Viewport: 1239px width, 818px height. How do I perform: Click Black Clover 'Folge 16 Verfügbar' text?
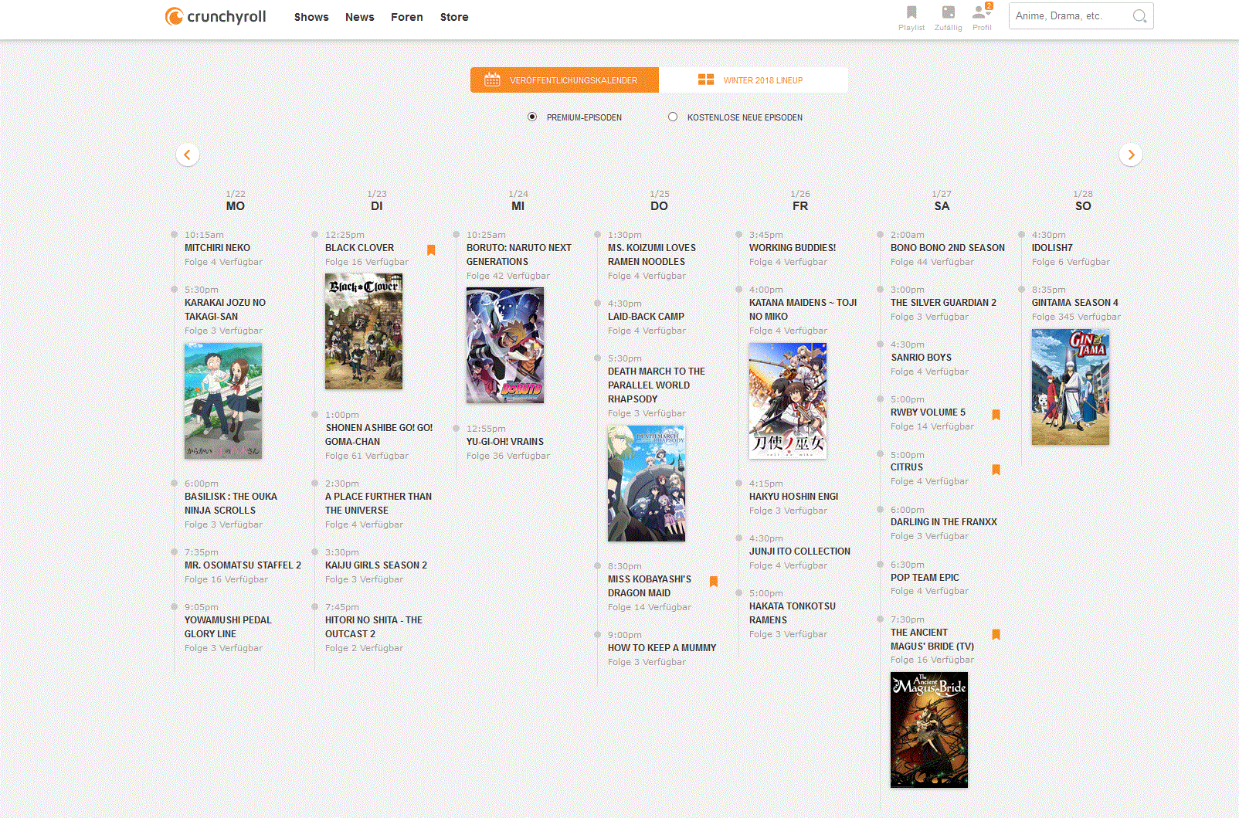pos(367,263)
